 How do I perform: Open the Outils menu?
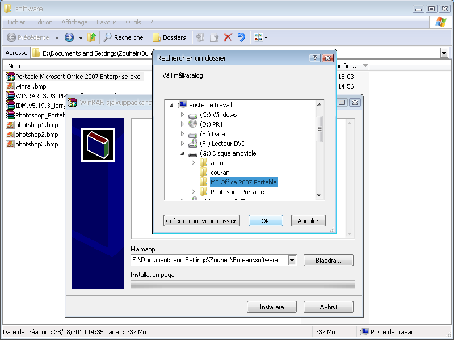tap(133, 22)
